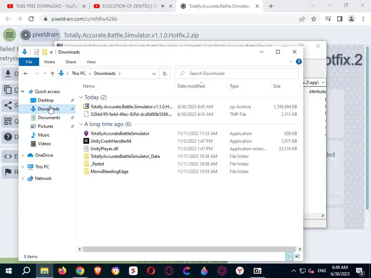Open the pixeldrain hamburger menu
The width and height of the screenshot is (371, 278).
(9, 35)
